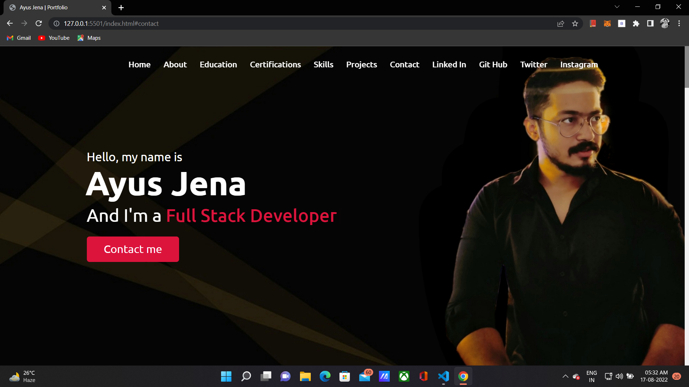Image resolution: width=689 pixels, height=387 pixels.
Task: Open the clock showing 05:32 AM
Action: [654, 376]
